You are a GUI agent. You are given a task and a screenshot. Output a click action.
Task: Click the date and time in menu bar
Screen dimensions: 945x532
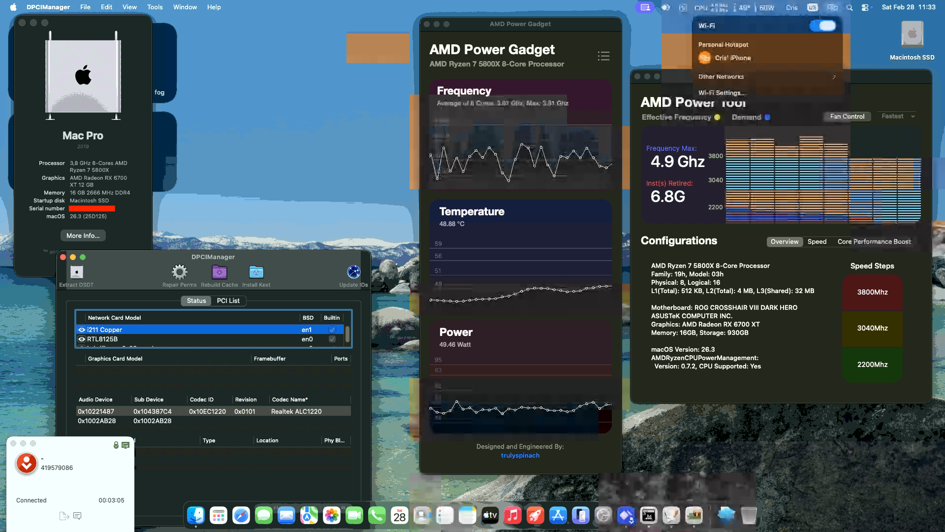(909, 7)
